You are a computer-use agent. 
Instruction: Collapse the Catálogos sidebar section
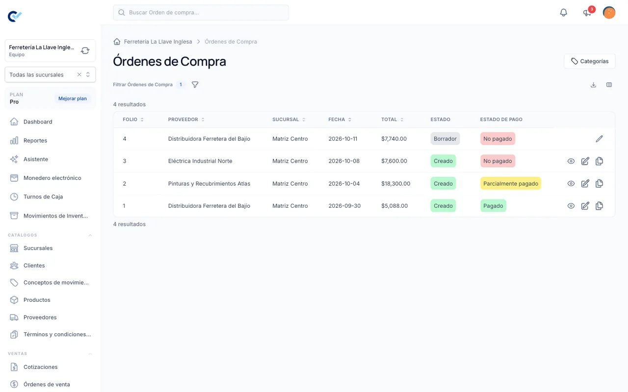point(90,235)
